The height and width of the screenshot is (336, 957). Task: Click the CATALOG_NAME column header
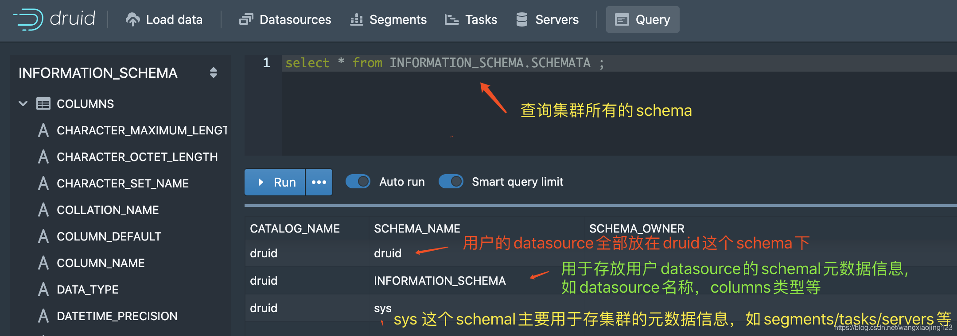pos(295,229)
